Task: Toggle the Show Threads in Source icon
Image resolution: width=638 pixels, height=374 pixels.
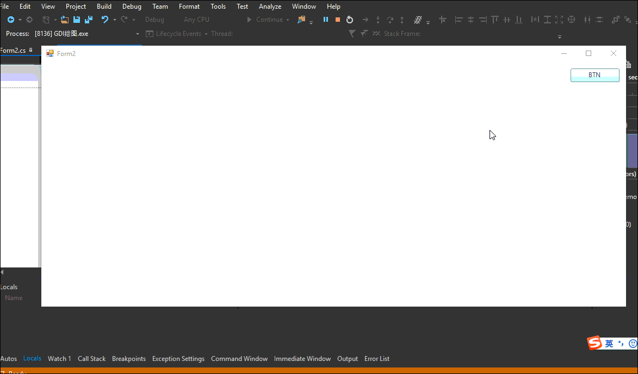Action: [419, 20]
